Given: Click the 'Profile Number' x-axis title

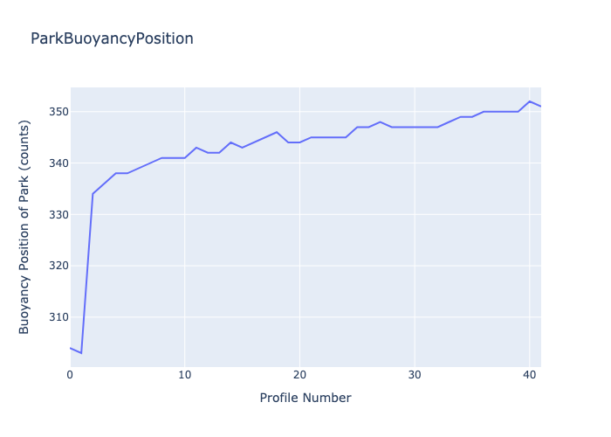Looking at the screenshot, I should point(305,399).
